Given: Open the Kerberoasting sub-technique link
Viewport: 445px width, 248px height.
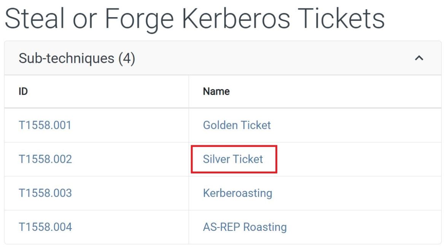Looking at the screenshot, I should tap(238, 193).
